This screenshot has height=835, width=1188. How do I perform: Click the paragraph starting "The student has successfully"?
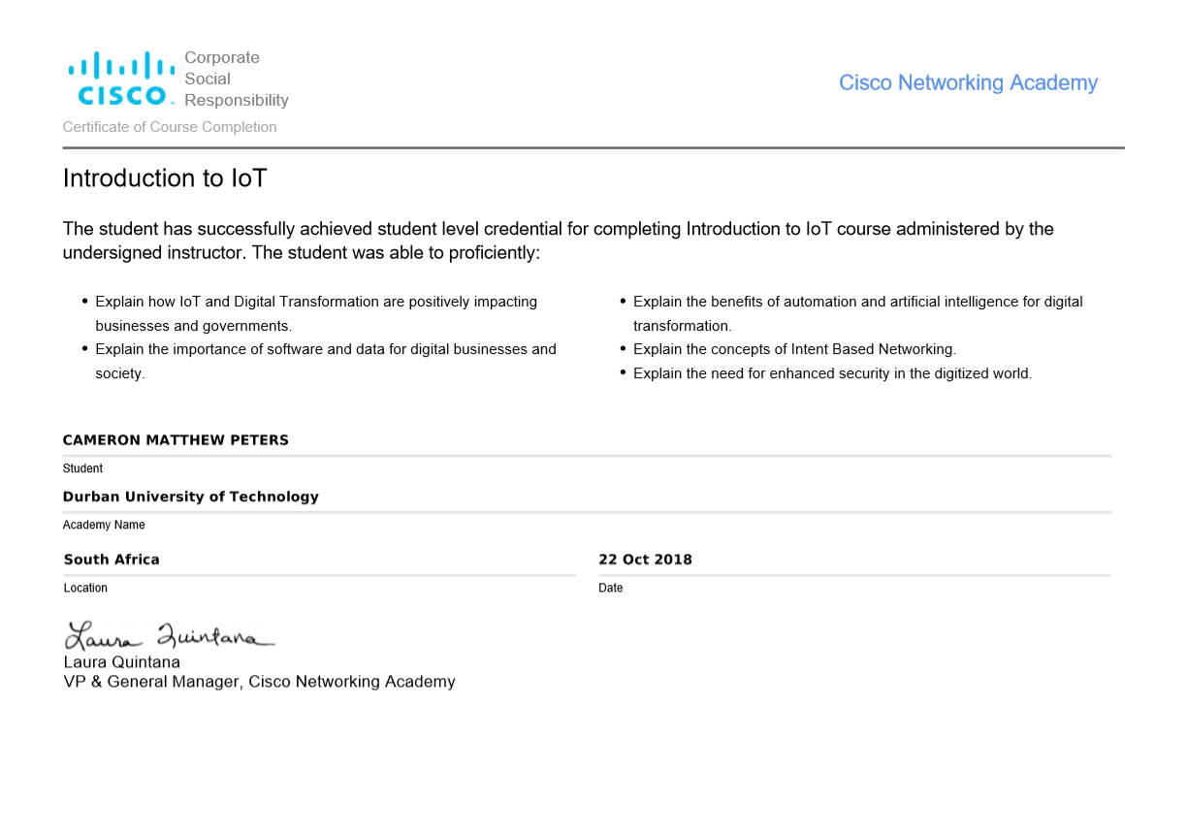pos(558,241)
